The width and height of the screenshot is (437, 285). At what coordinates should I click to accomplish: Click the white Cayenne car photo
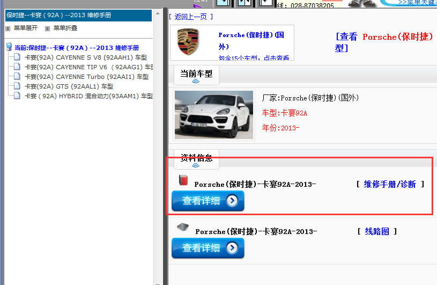click(x=214, y=115)
